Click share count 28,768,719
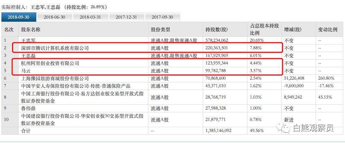345x143 pixels. 215,97
